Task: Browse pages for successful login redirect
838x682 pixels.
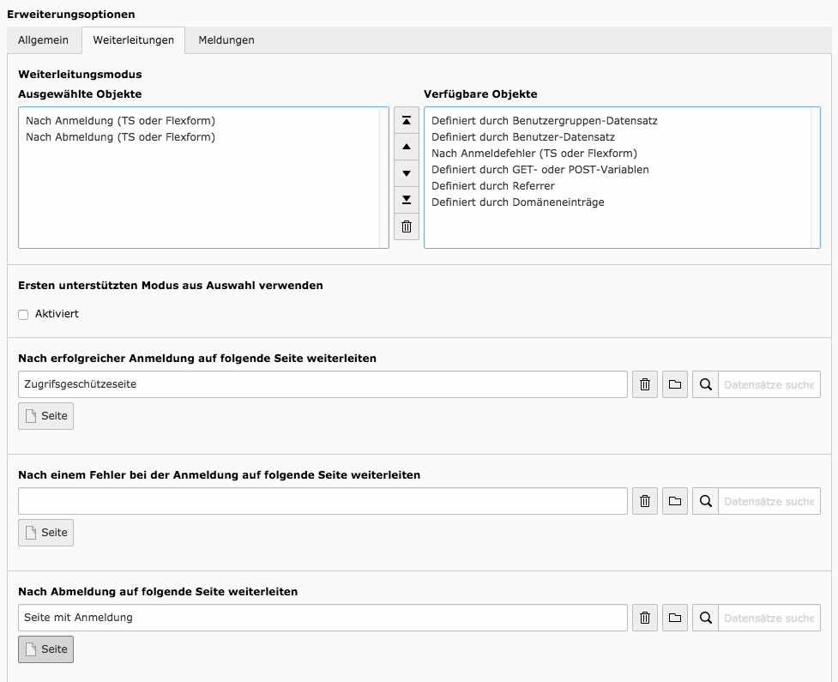Action: click(675, 384)
